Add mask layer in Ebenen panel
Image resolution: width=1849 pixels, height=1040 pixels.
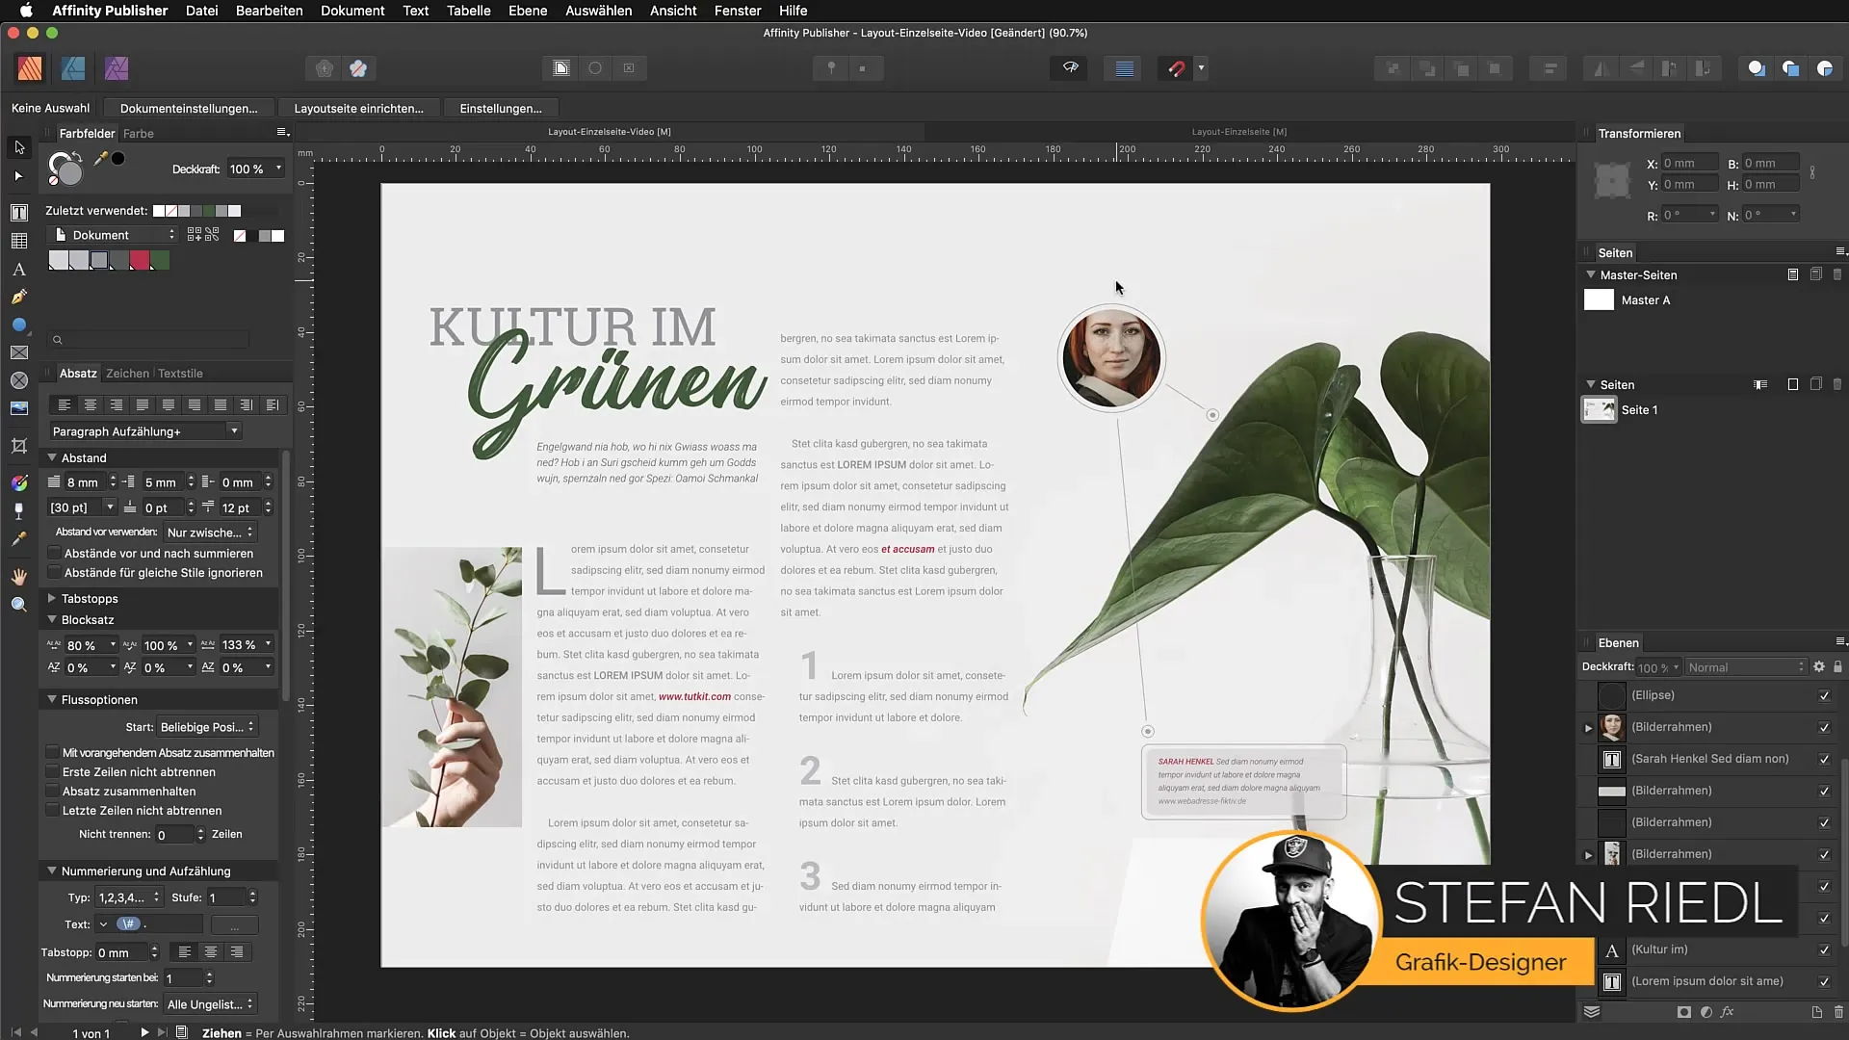pos(1683,1012)
